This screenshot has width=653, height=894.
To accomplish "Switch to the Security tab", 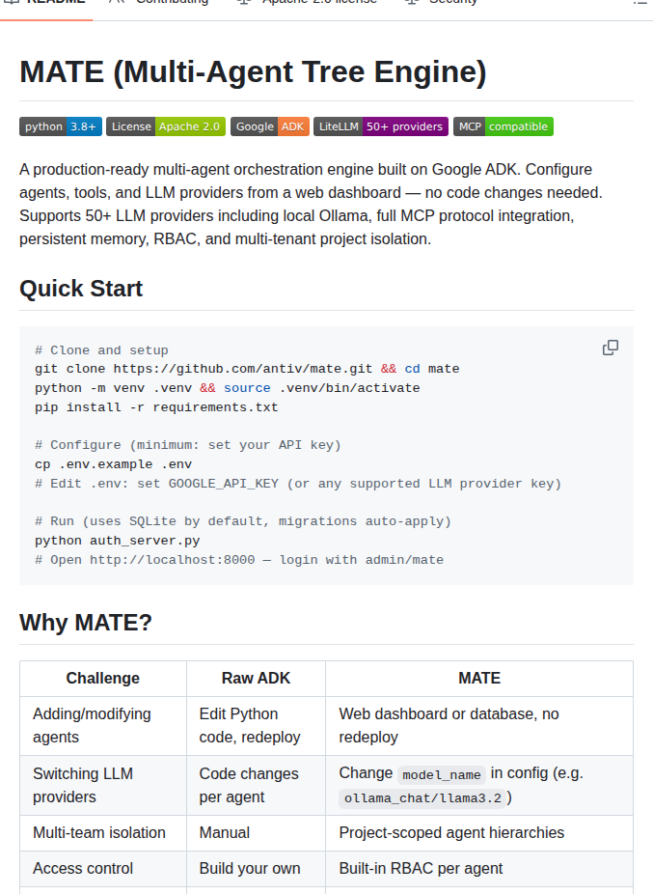I will click(x=441, y=2).
